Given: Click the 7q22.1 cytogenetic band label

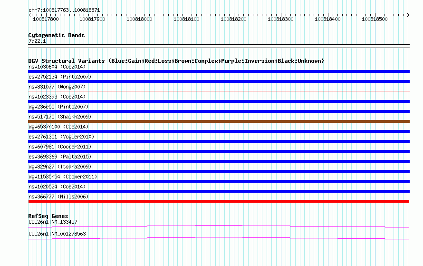Looking at the screenshot, I should coord(37,41).
